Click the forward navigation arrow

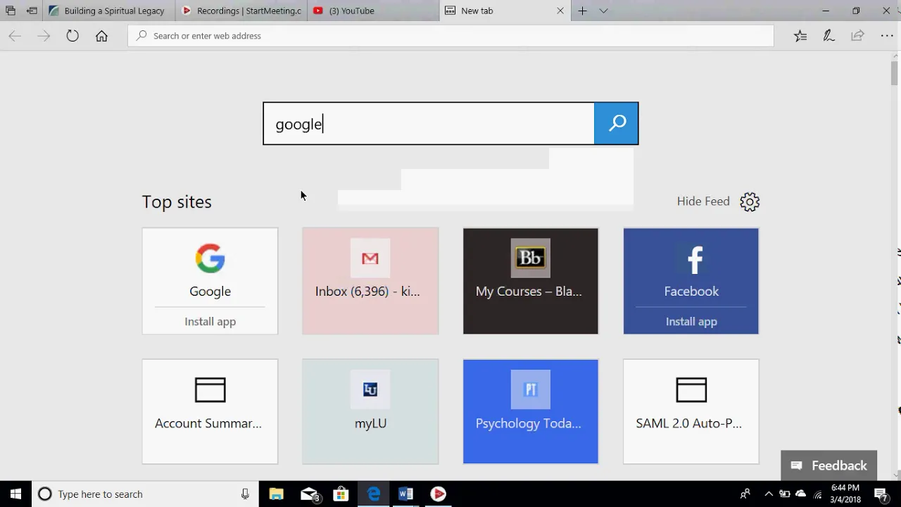pos(44,36)
